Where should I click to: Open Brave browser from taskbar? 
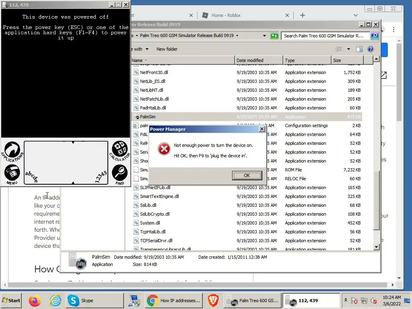click(213, 300)
